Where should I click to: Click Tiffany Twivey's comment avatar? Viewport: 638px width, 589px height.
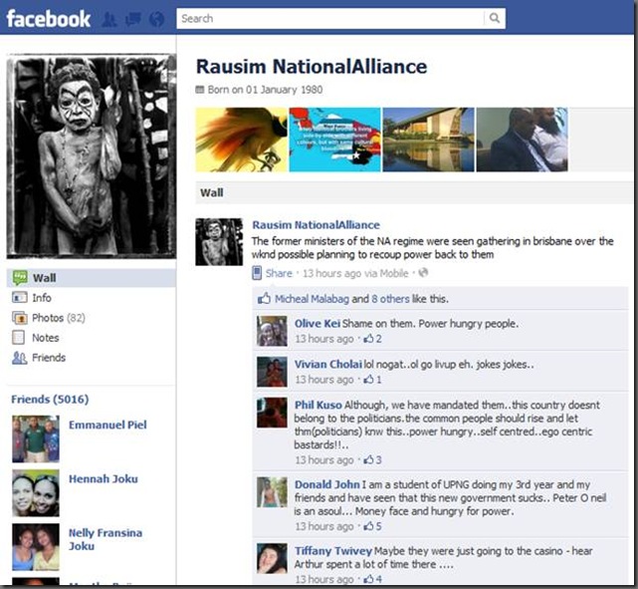(x=272, y=558)
